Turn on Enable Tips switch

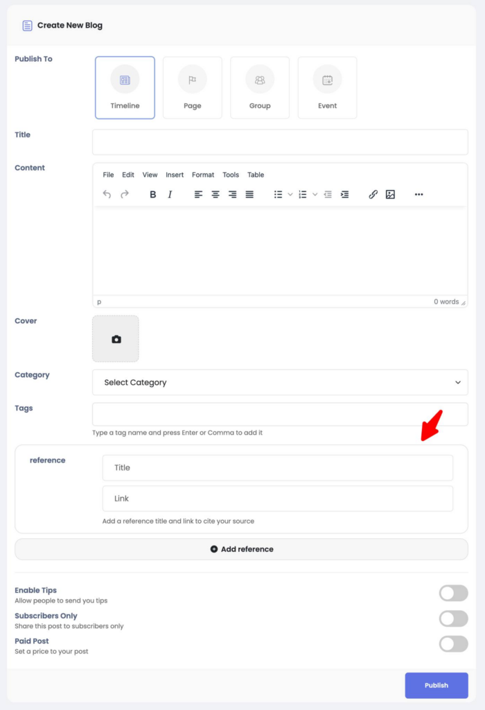(453, 593)
